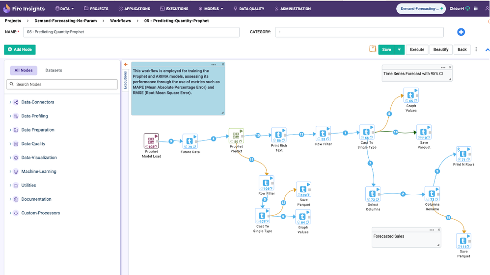Collapse the sidebar with the orange arrow

pyautogui.click(x=126, y=65)
